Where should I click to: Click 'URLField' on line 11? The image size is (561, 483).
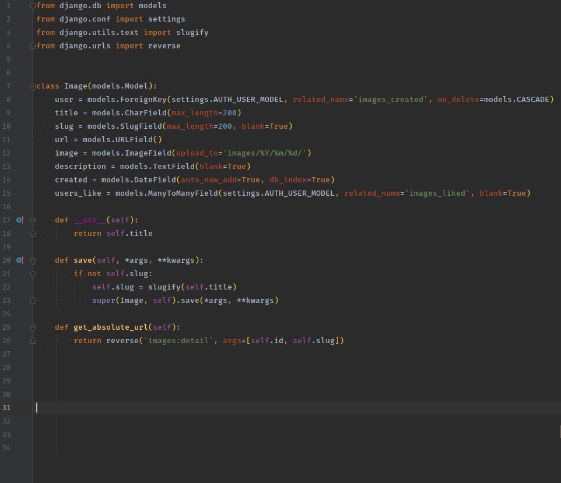pos(134,140)
